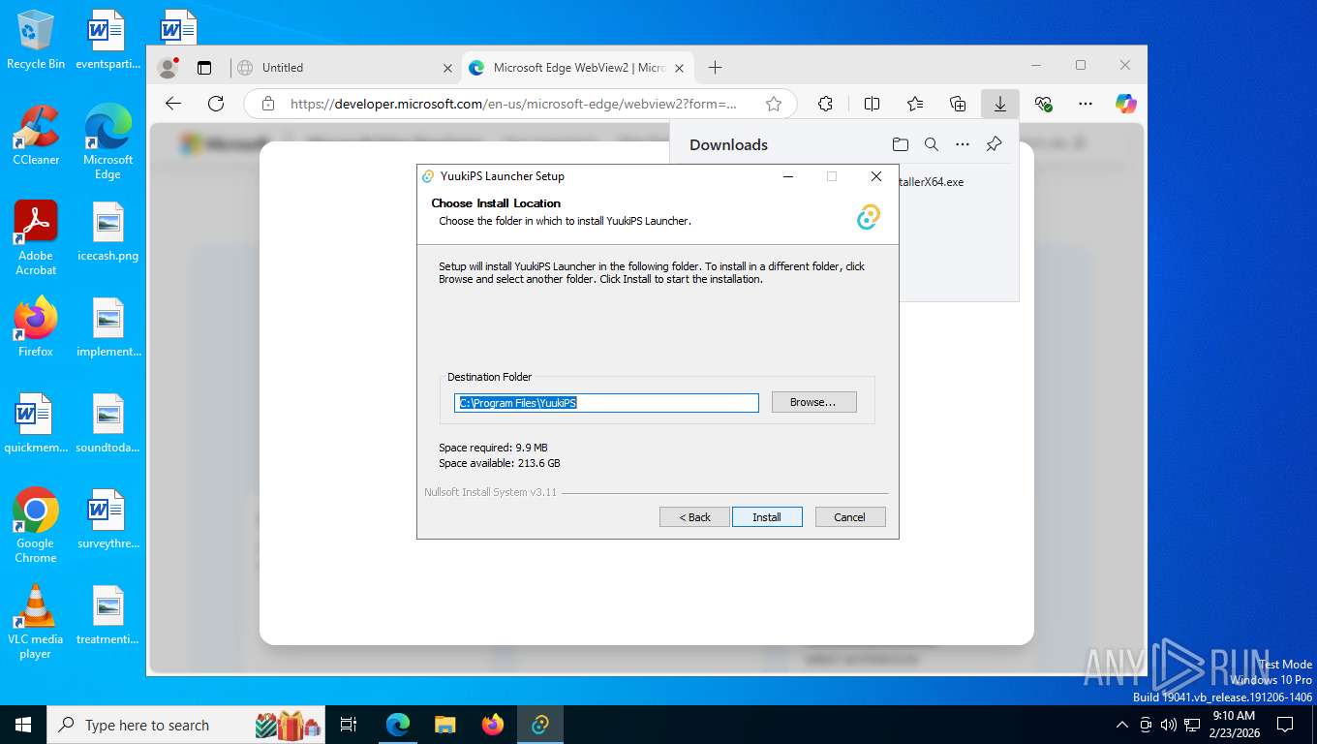1317x744 pixels.
Task: Select the Google Chrome desktop shortcut
Action: coord(36,525)
